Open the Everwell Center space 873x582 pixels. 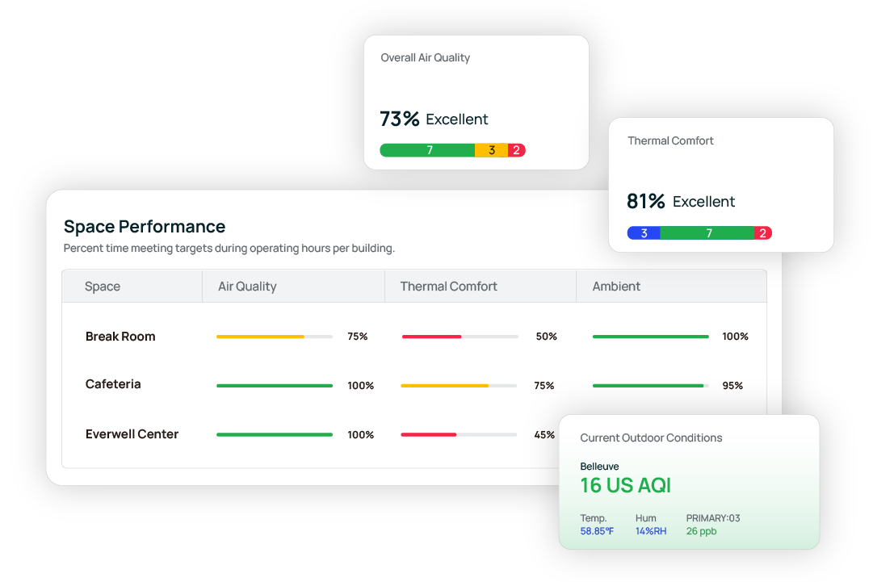coord(132,434)
